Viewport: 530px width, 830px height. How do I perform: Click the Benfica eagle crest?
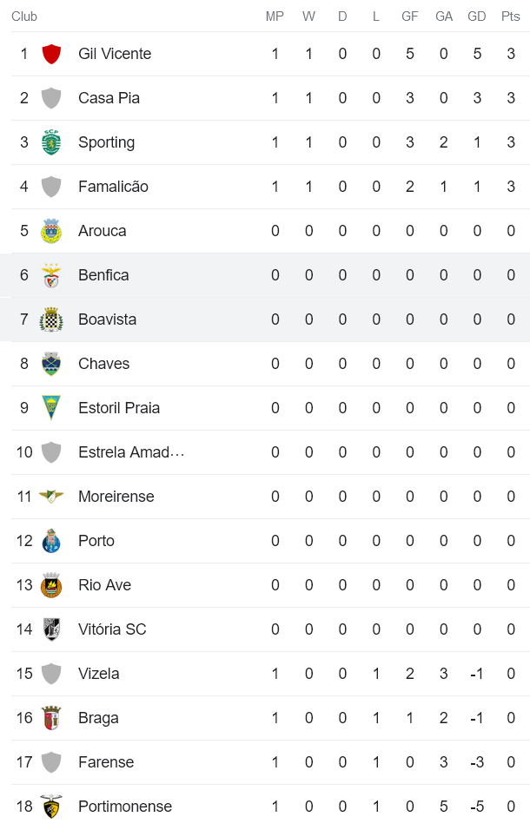[51, 274]
